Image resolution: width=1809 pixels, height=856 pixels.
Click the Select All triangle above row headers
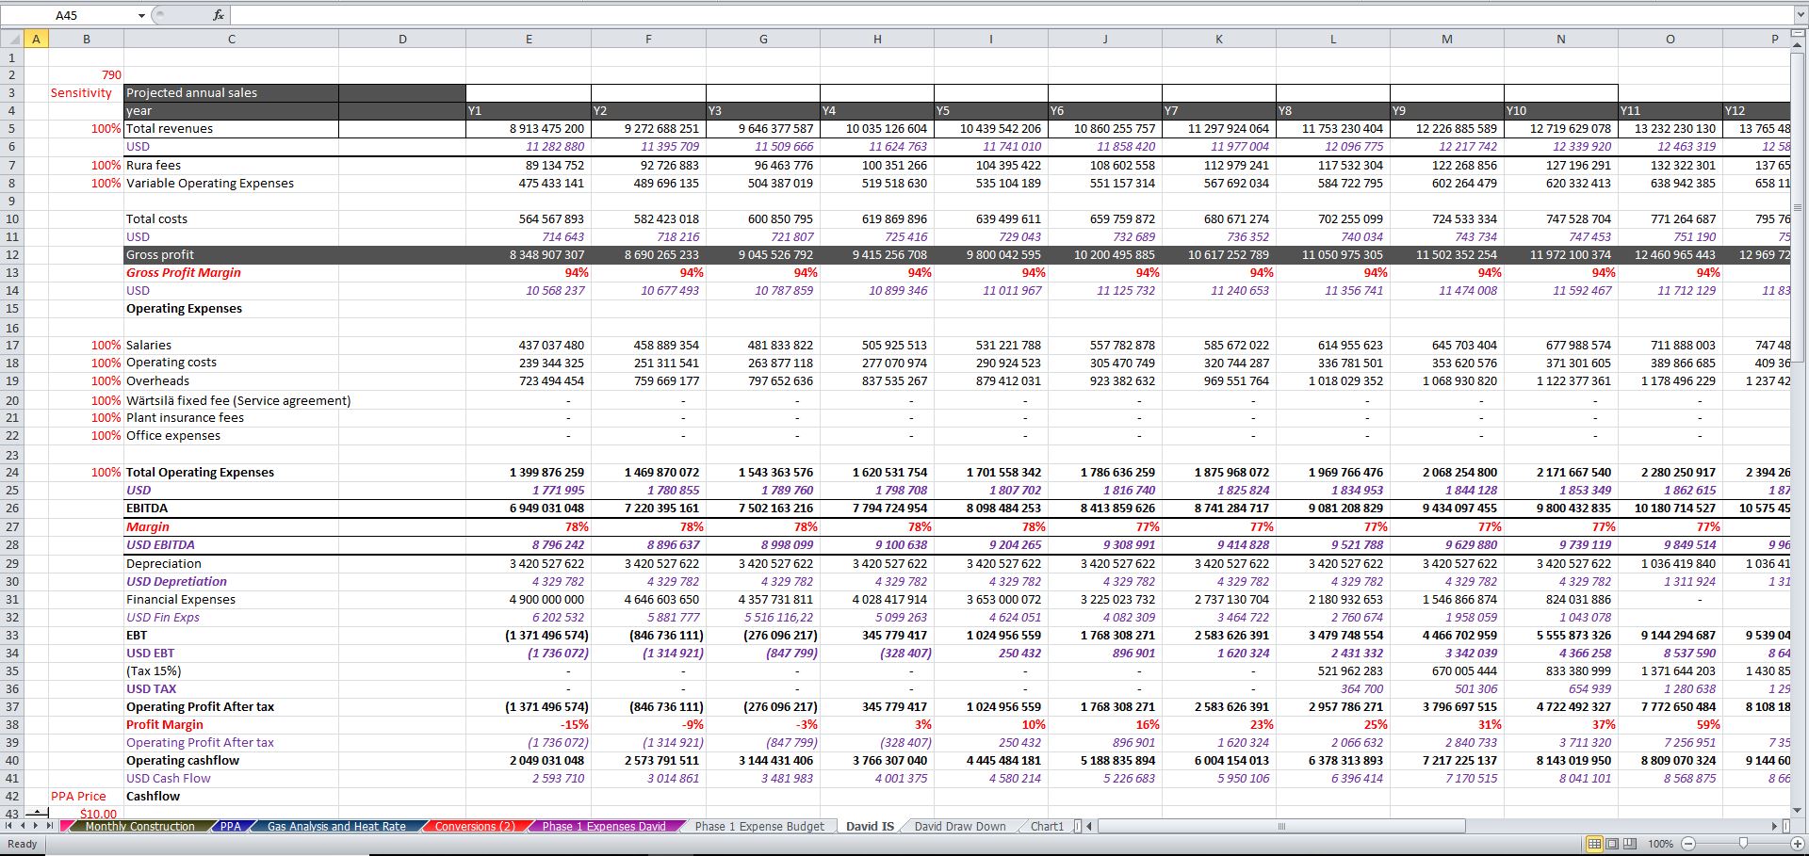click(12, 39)
